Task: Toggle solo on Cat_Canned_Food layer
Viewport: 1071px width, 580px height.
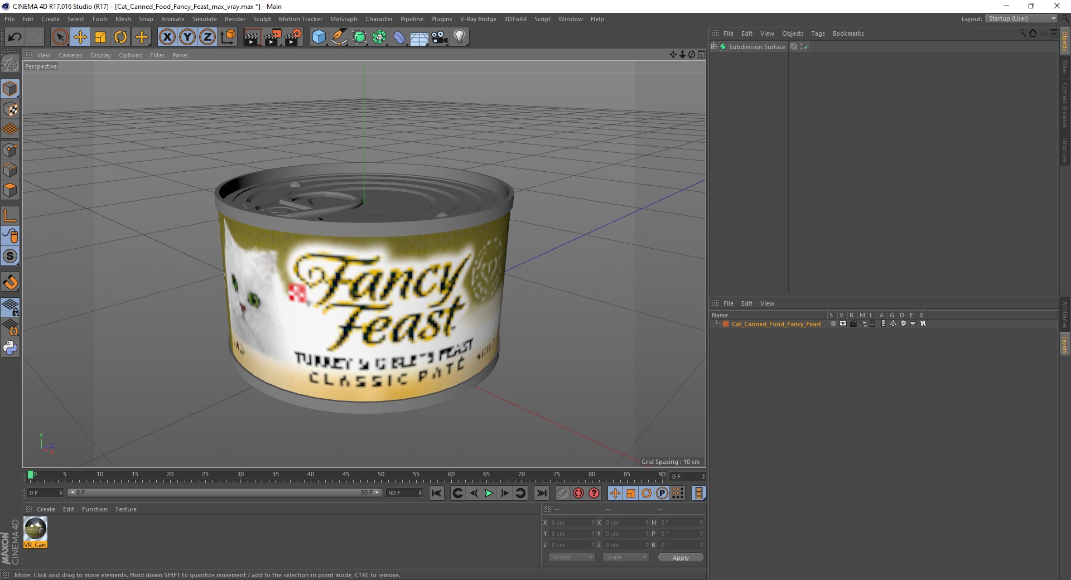Action: [x=833, y=323]
